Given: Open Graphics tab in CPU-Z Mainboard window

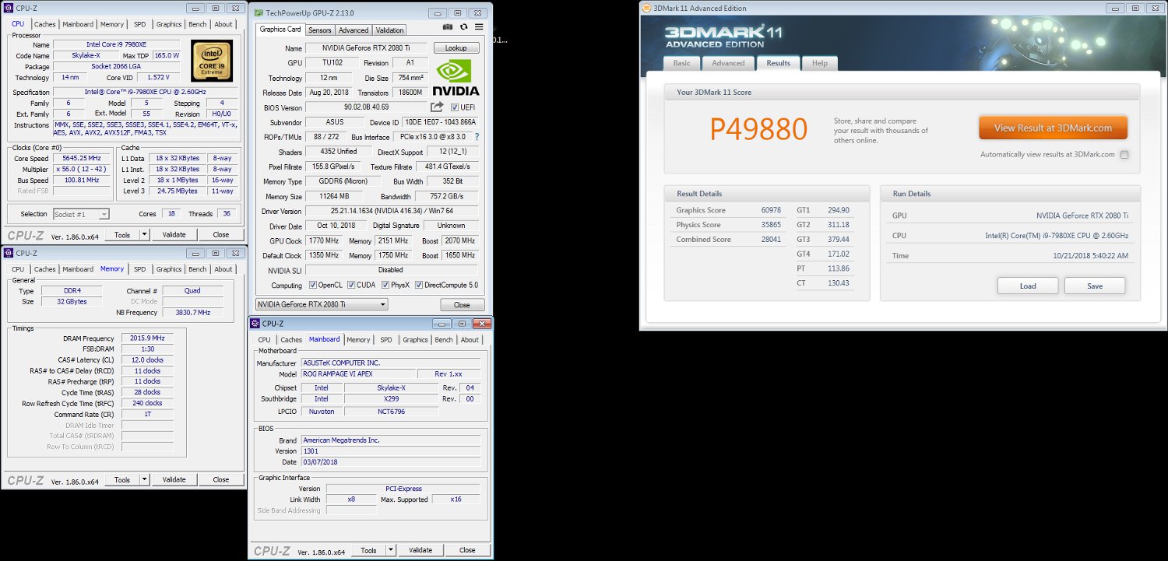Looking at the screenshot, I should coord(415,339).
